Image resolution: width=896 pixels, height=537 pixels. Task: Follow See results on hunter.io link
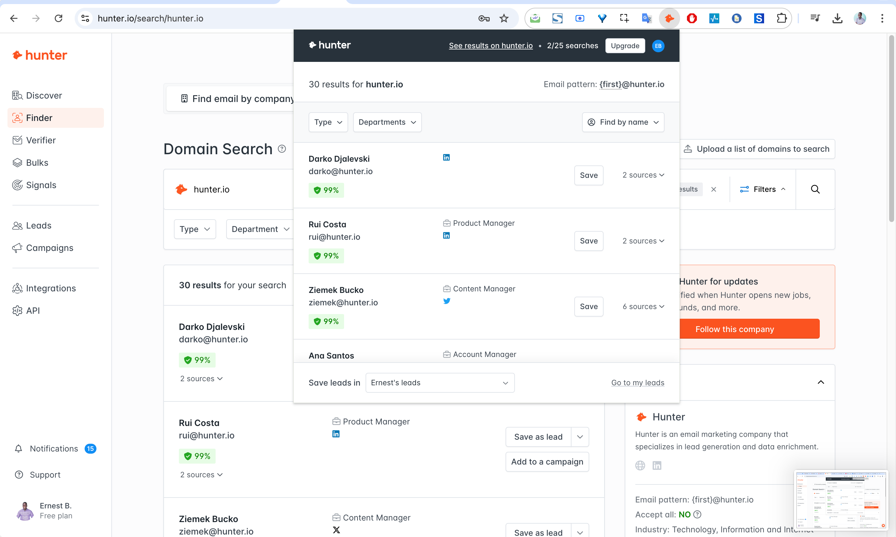coord(491,46)
